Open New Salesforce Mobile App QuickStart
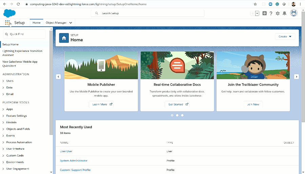 [x=20, y=64]
